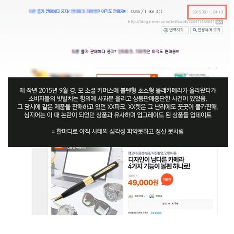The height and width of the screenshot is (234, 234).
Task: Click the 2015.09.11. 04:10 timestamp
Action: coord(207,12)
